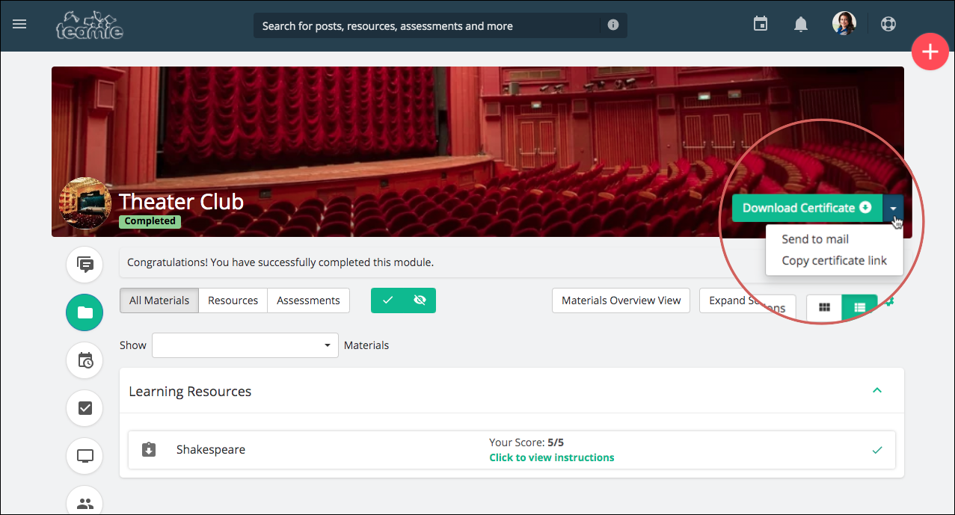Select Copy certificate link option
This screenshot has width=955, height=515.
point(835,260)
